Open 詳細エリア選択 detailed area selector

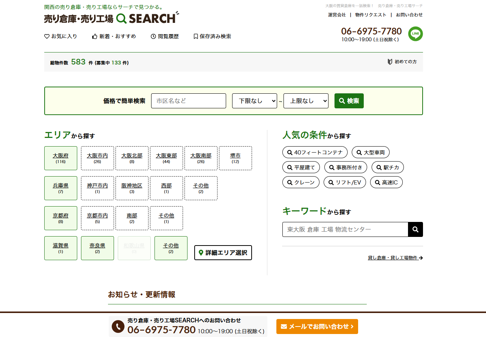223,253
